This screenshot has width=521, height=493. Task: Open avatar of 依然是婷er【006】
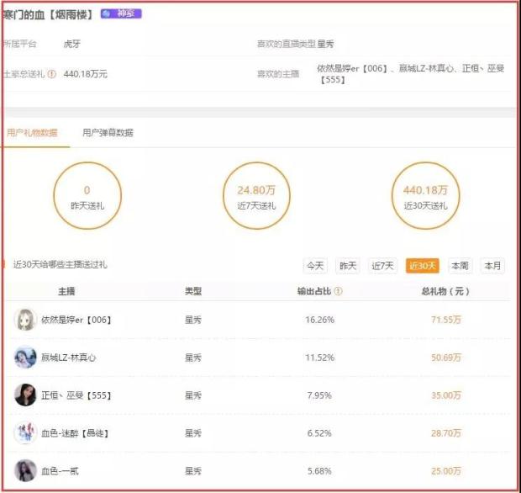click(x=25, y=320)
